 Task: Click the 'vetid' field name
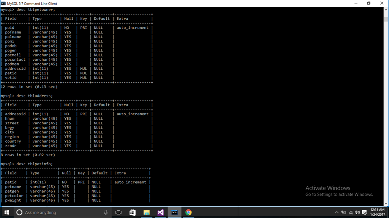[x=11, y=78]
